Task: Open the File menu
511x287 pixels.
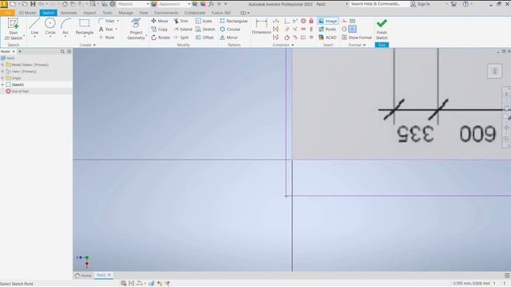Action: tap(7, 13)
